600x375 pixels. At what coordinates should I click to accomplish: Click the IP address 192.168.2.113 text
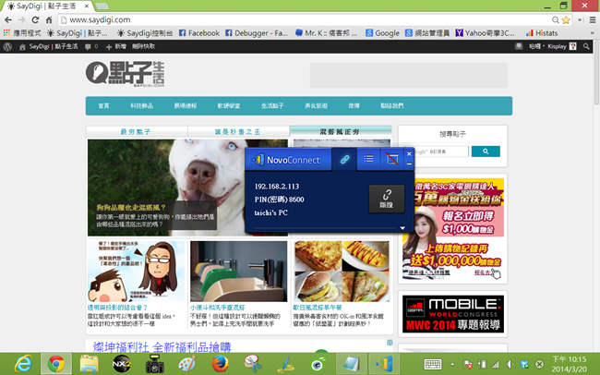point(277,187)
